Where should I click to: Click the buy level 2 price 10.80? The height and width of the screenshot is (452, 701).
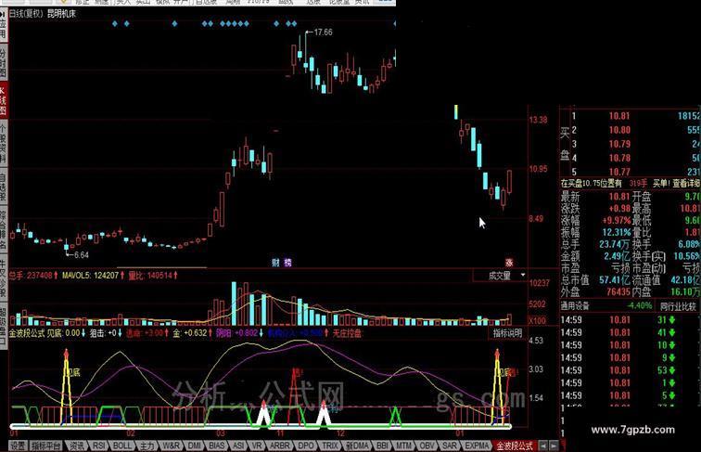pyautogui.click(x=619, y=130)
